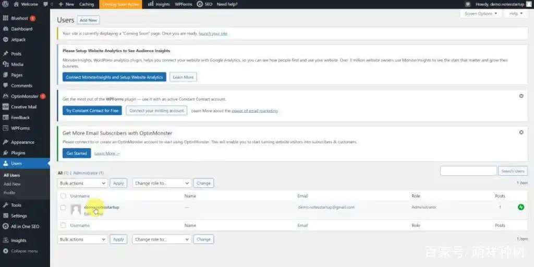Toggle select-all checkbox in table footer

click(x=63, y=226)
